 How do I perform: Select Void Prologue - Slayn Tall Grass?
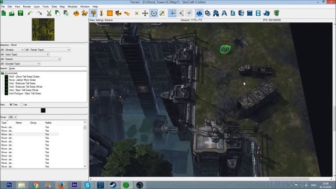tap(25, 93)
